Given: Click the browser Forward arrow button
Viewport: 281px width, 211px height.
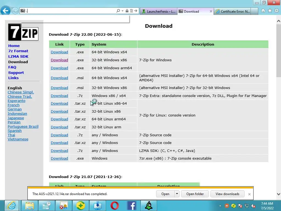Looking at the screenshot, I should click(x=15, y=11).
